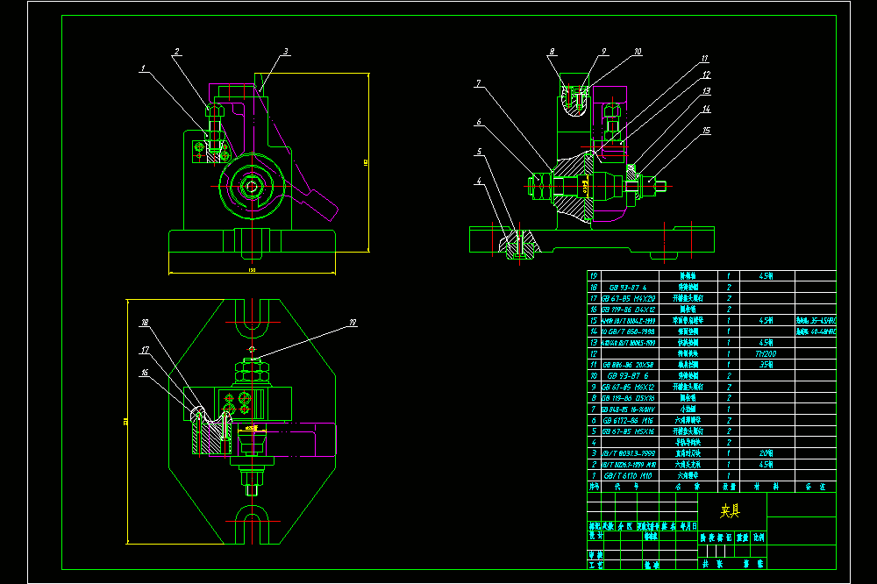This screenshot has height=584, width=877.
Task: Click parts list cell 'GB 67-85 M6X12'
Action: [x=628, y=387]
